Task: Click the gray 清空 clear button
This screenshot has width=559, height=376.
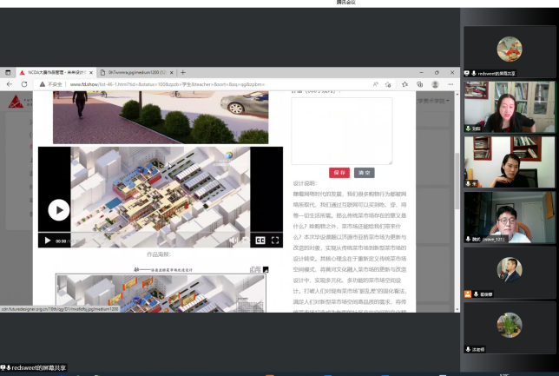Action: (x=364, y=173)
